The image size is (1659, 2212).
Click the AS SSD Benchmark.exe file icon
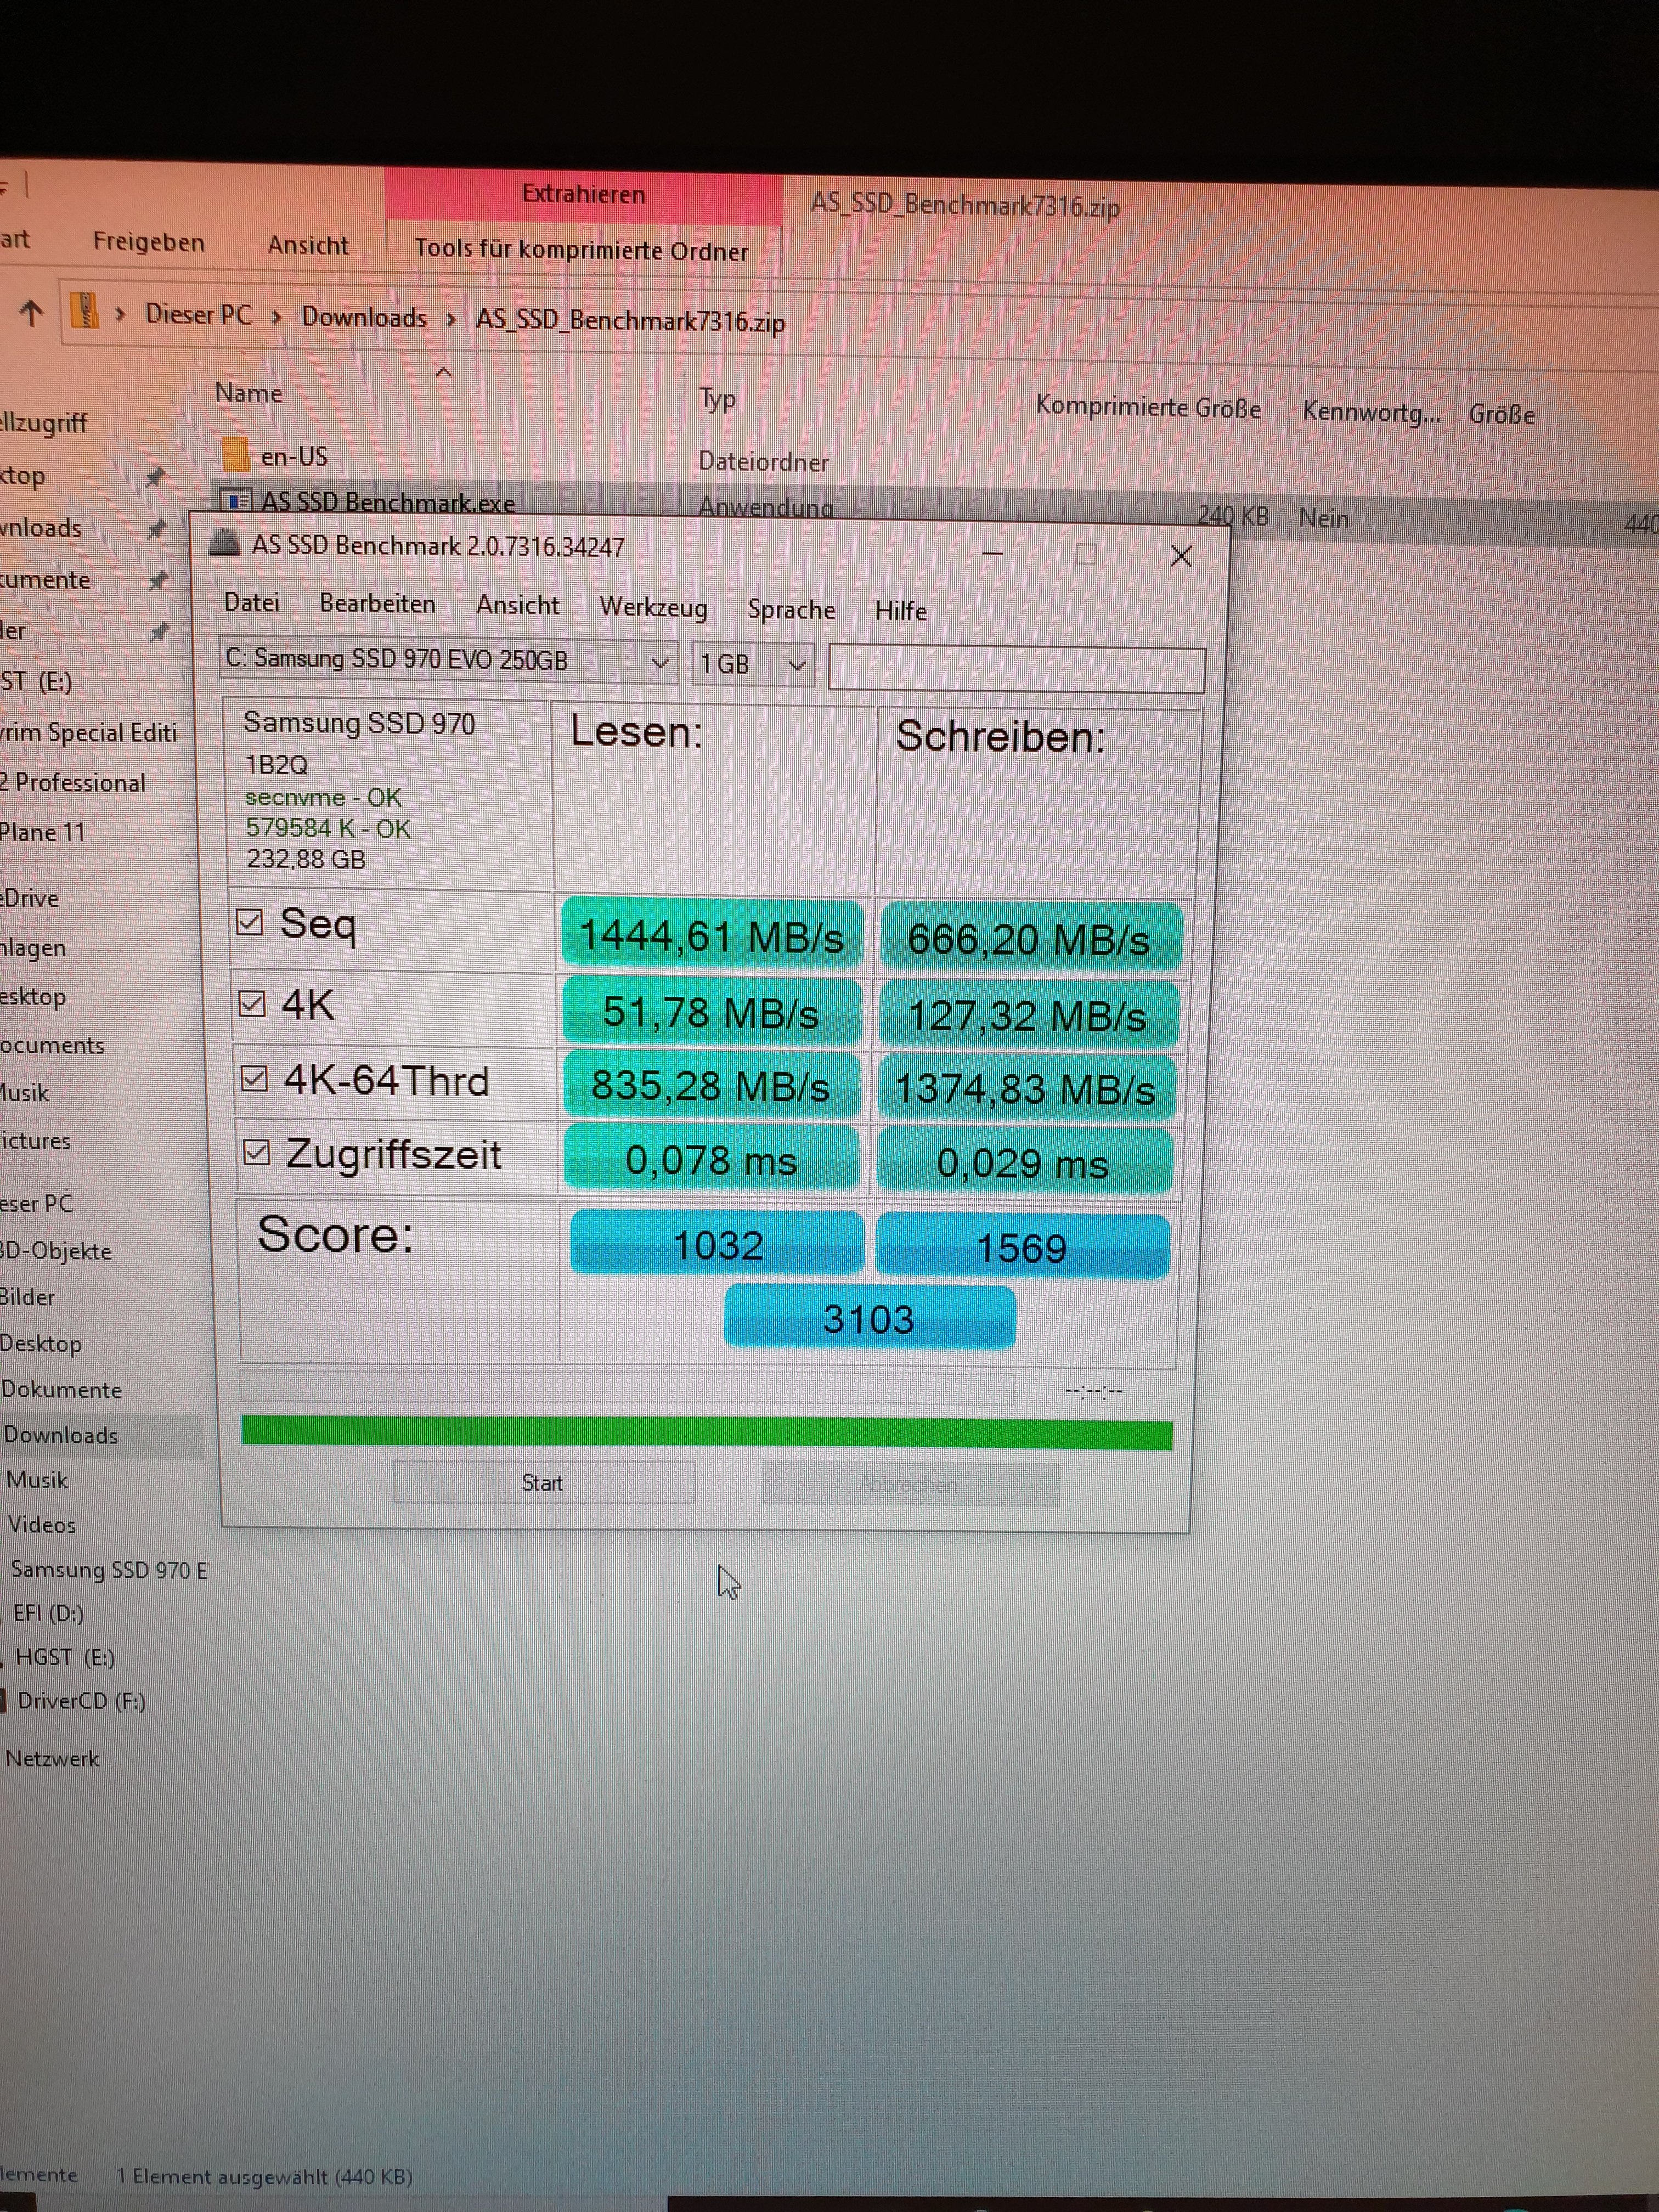click(236, 500)
